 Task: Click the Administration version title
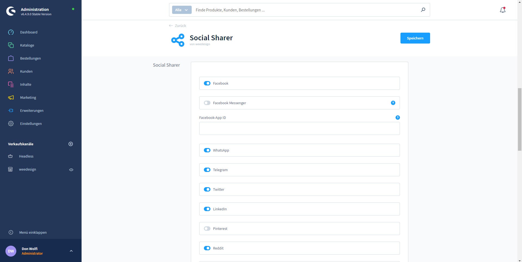pos(35,9)
